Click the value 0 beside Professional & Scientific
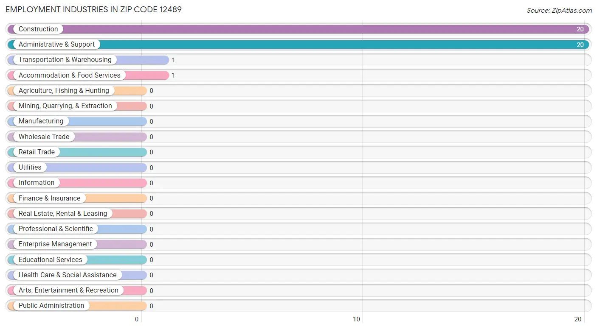597x329 pixels. point(151,229)
